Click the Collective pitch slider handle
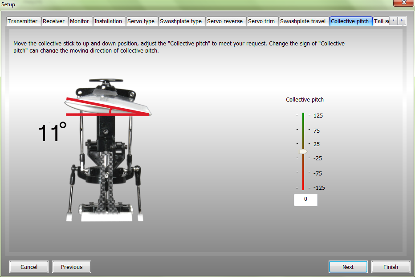Viewport: 415px width, 277px height. (x=303, y=151)
